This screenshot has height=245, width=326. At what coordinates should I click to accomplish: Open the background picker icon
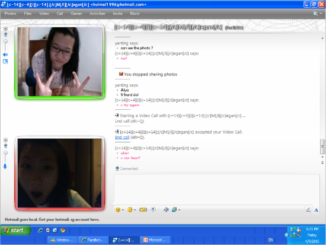pyautogui.click(x=174, y=209)
